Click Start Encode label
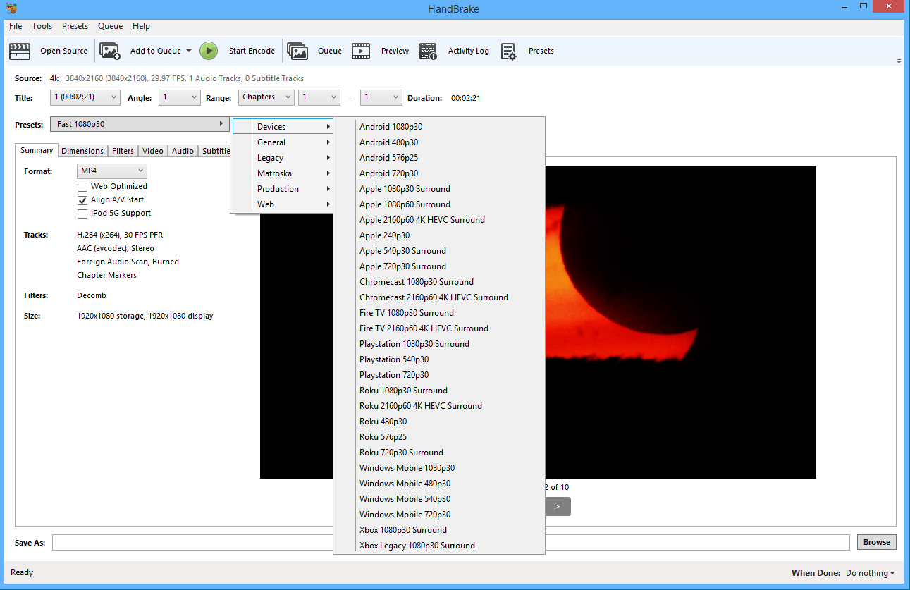The image size is (910, 590). (252, 51)
